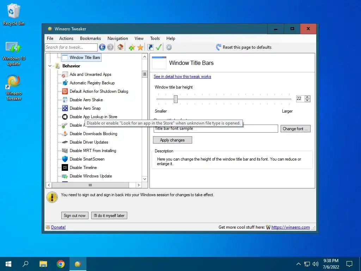Click the Default Action for Shutdown Dialog icon
The width and height of the screenshot is (361, 271).
click(x=65, y=91)
